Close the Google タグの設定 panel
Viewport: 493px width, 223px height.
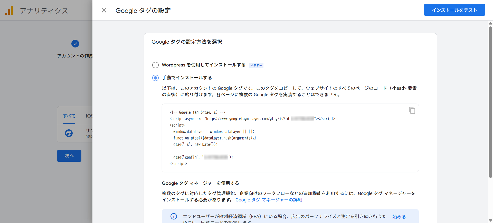[x=104, y=10]
